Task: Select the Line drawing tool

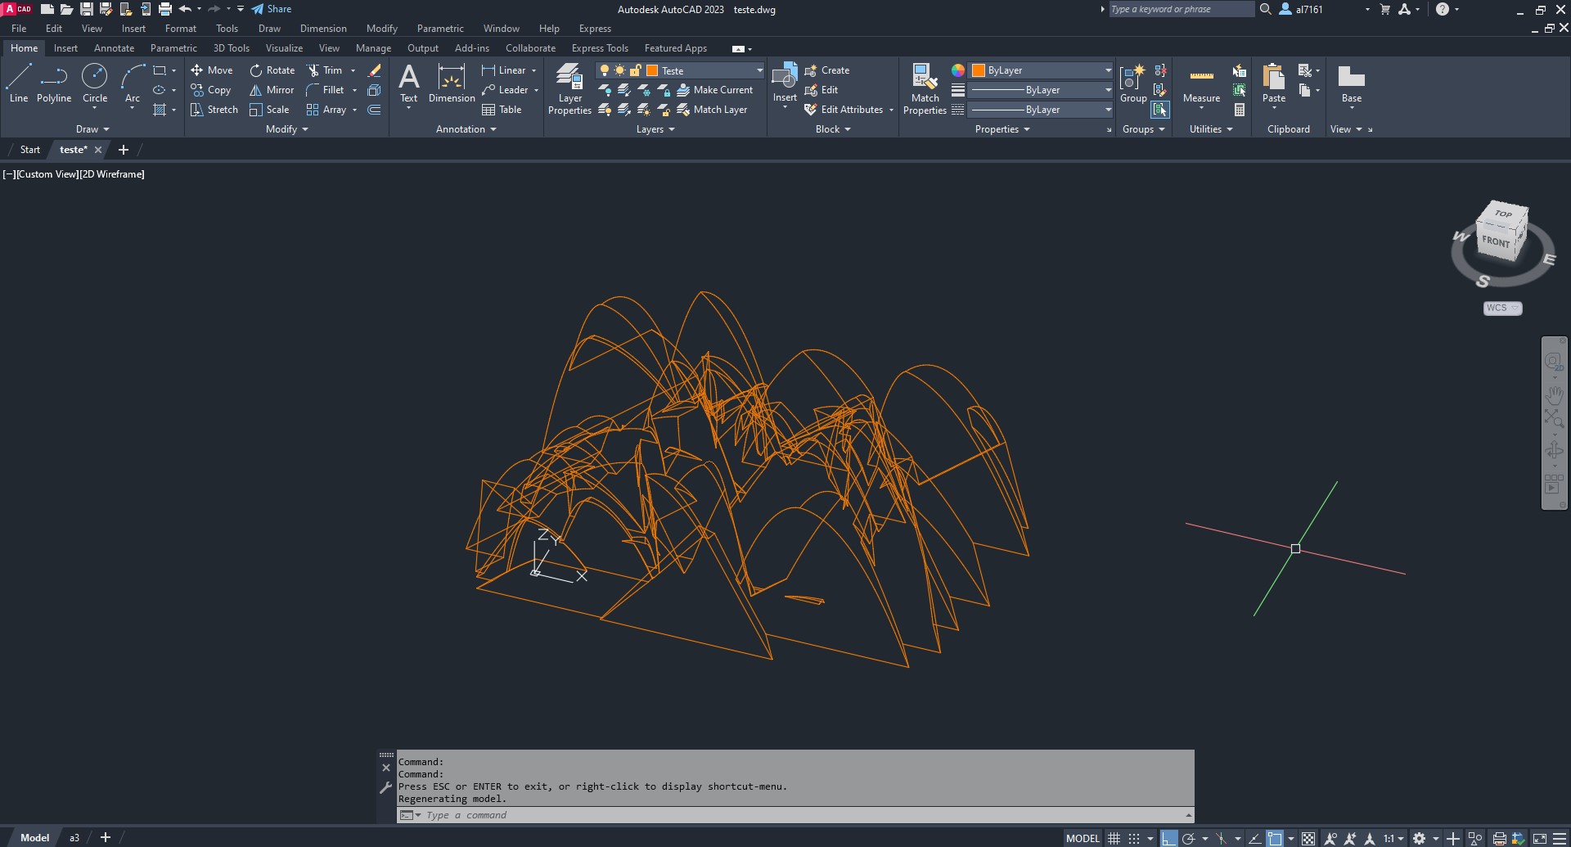Action: [x=19, y=83]
